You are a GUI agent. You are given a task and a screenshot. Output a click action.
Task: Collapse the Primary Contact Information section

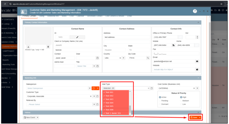(x=198, y=23)
